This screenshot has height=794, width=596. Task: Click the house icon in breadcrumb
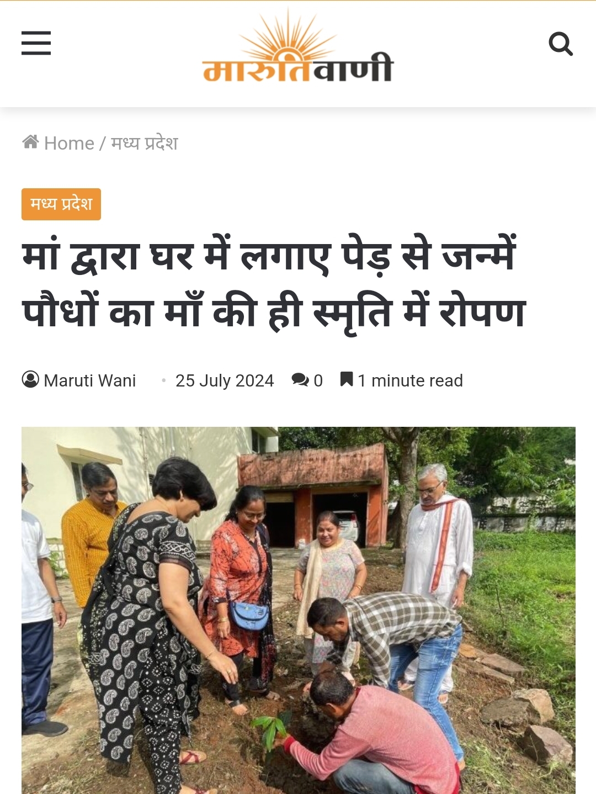30,142
